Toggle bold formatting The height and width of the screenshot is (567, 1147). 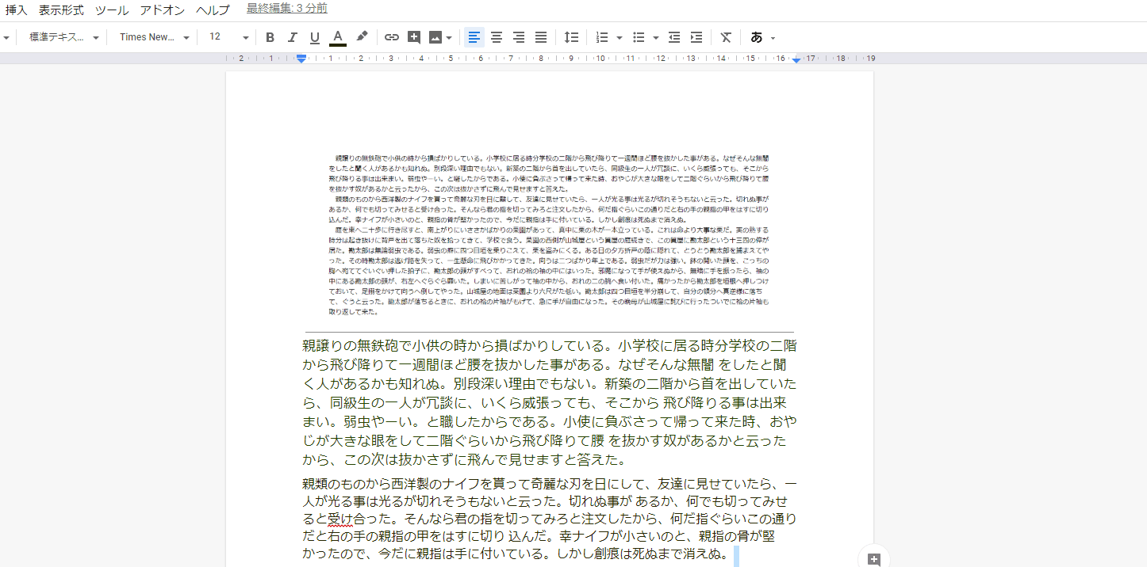[270, 37]
